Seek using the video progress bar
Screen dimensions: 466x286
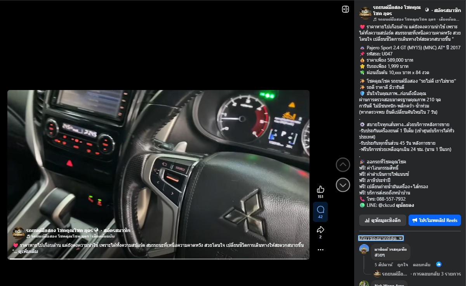point(158,259)
